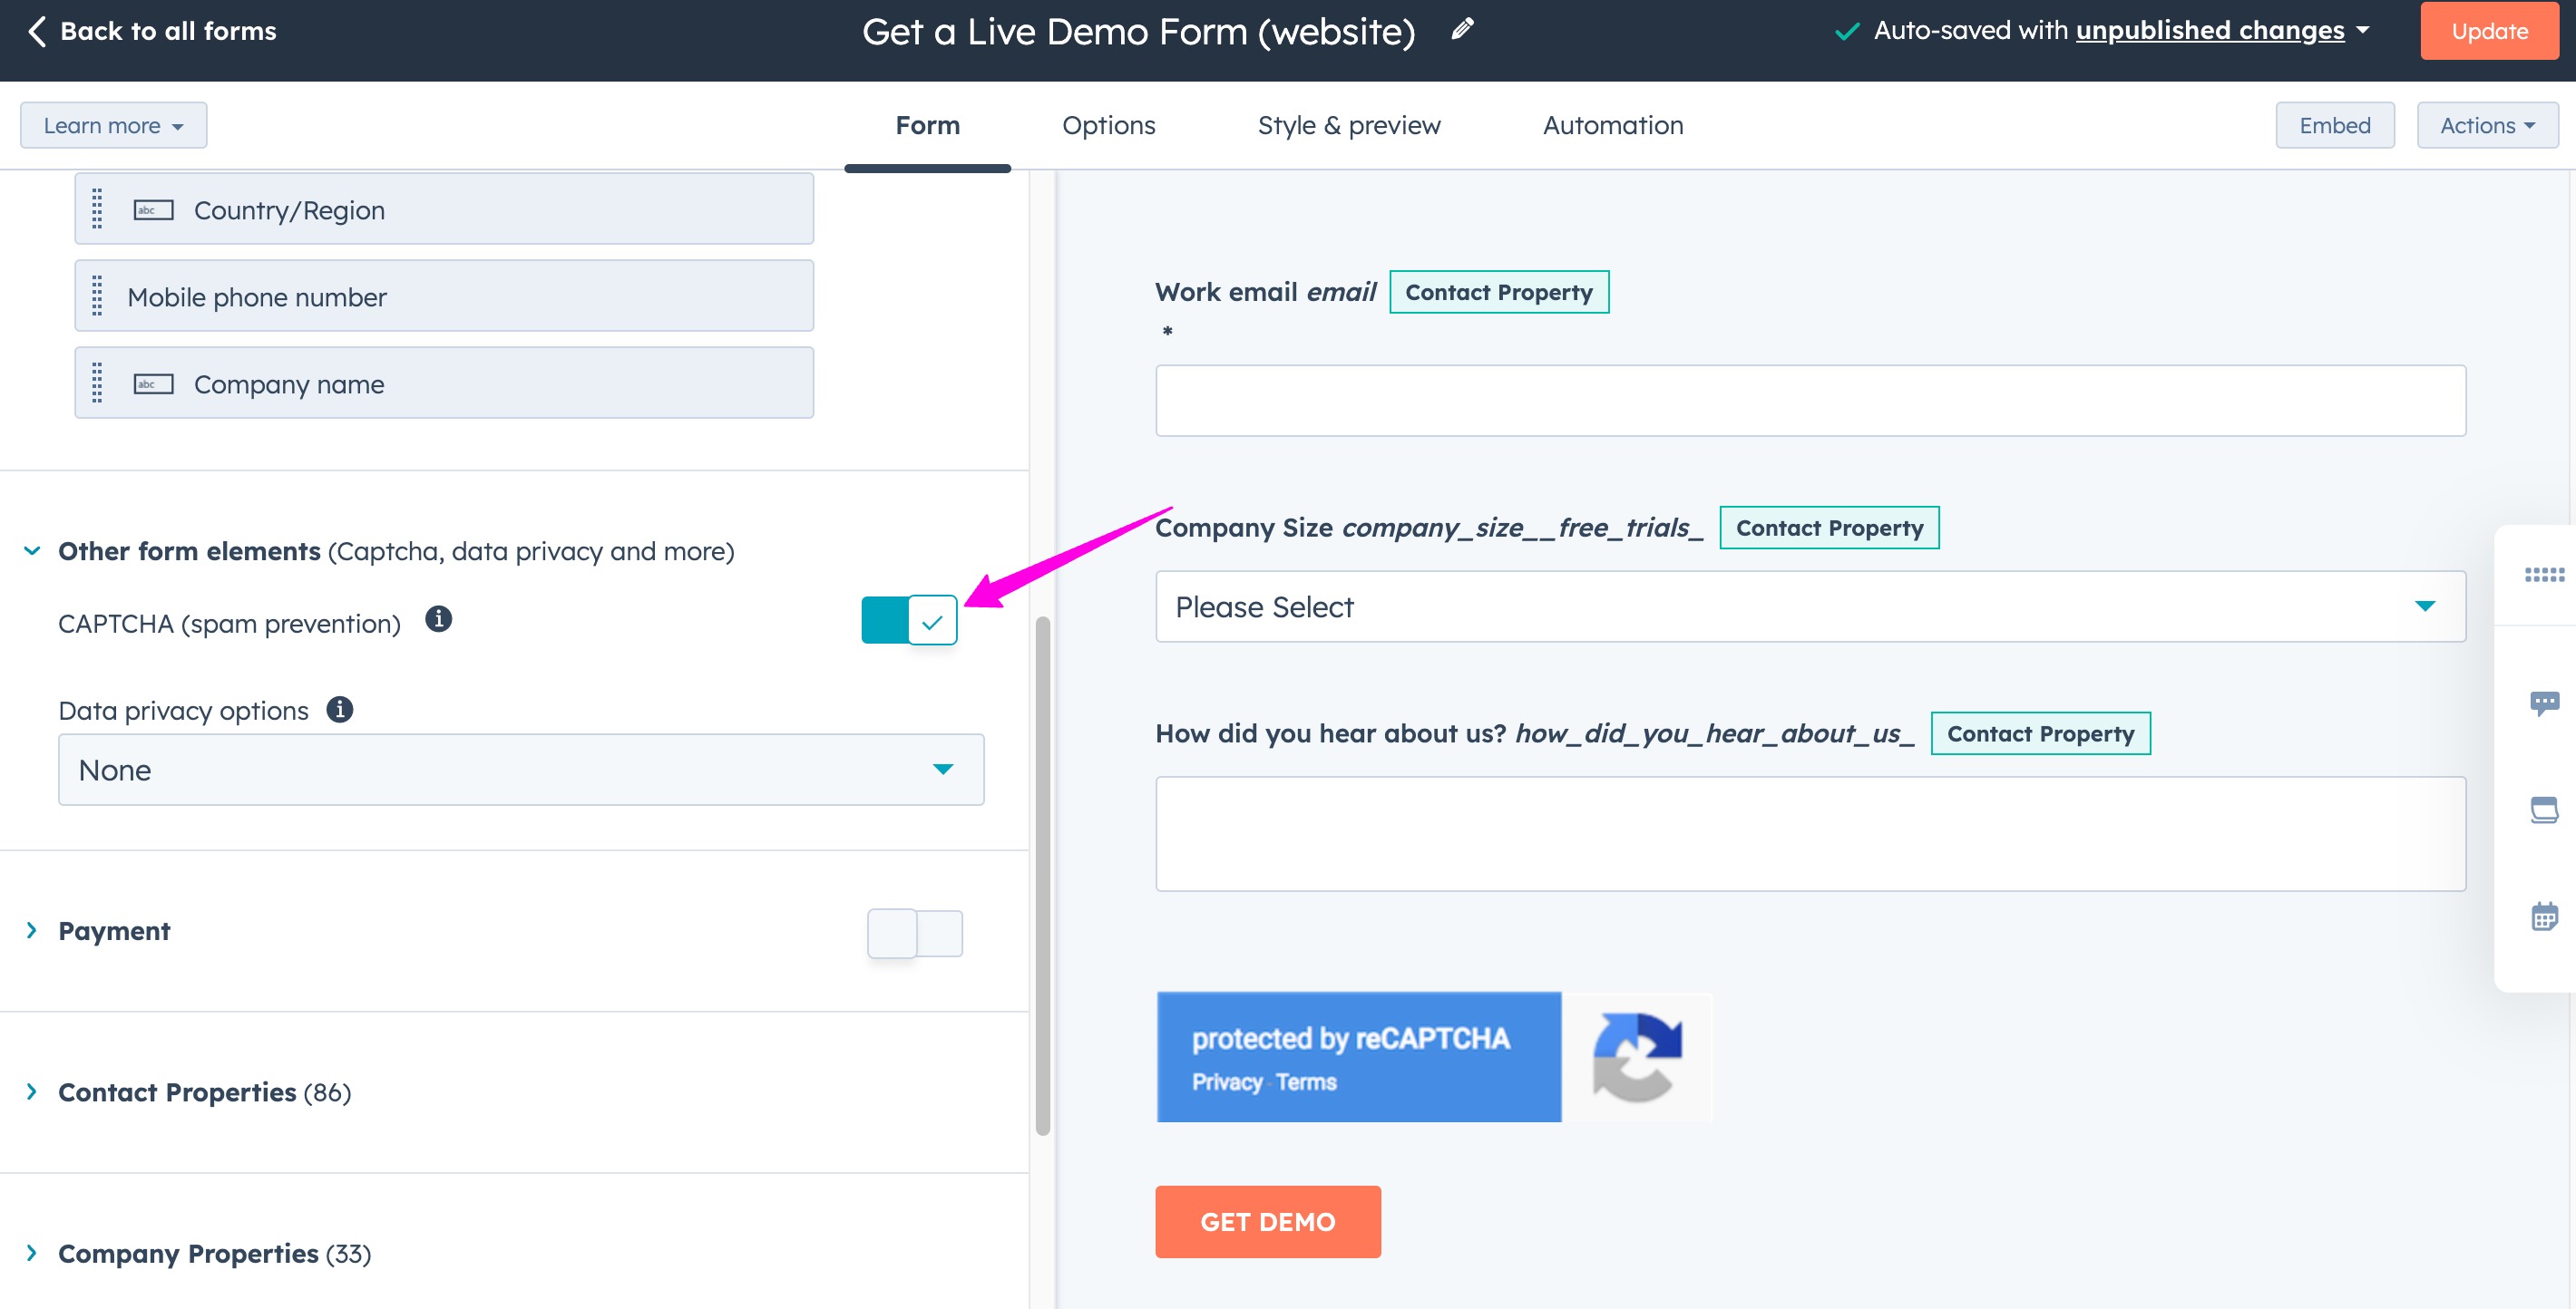The height and width of the screenshot is (1309, 2576).
Task: Click the window card icon in right sidebar
Action: [x=2543, y=809]
